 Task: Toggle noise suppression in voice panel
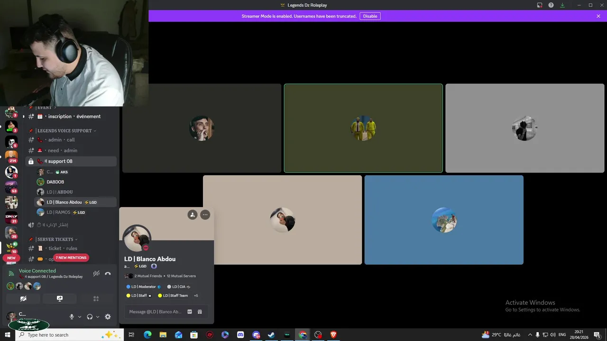pos(96,273)
